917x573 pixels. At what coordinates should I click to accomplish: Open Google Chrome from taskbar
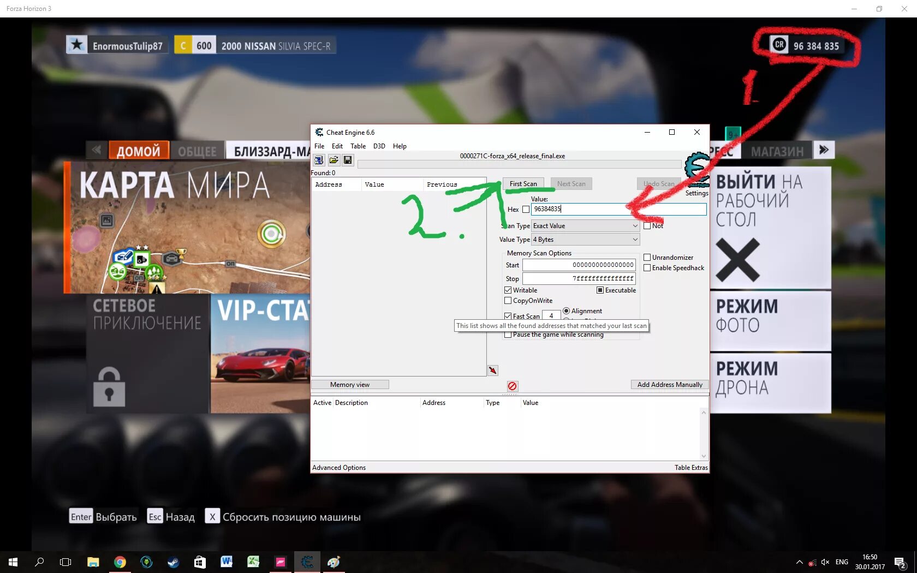pos(120,562)
